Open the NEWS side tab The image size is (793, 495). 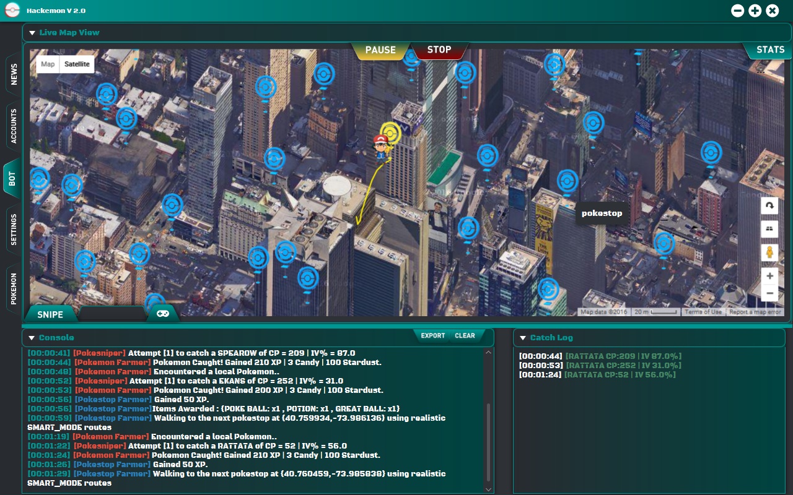click(14, 74)
